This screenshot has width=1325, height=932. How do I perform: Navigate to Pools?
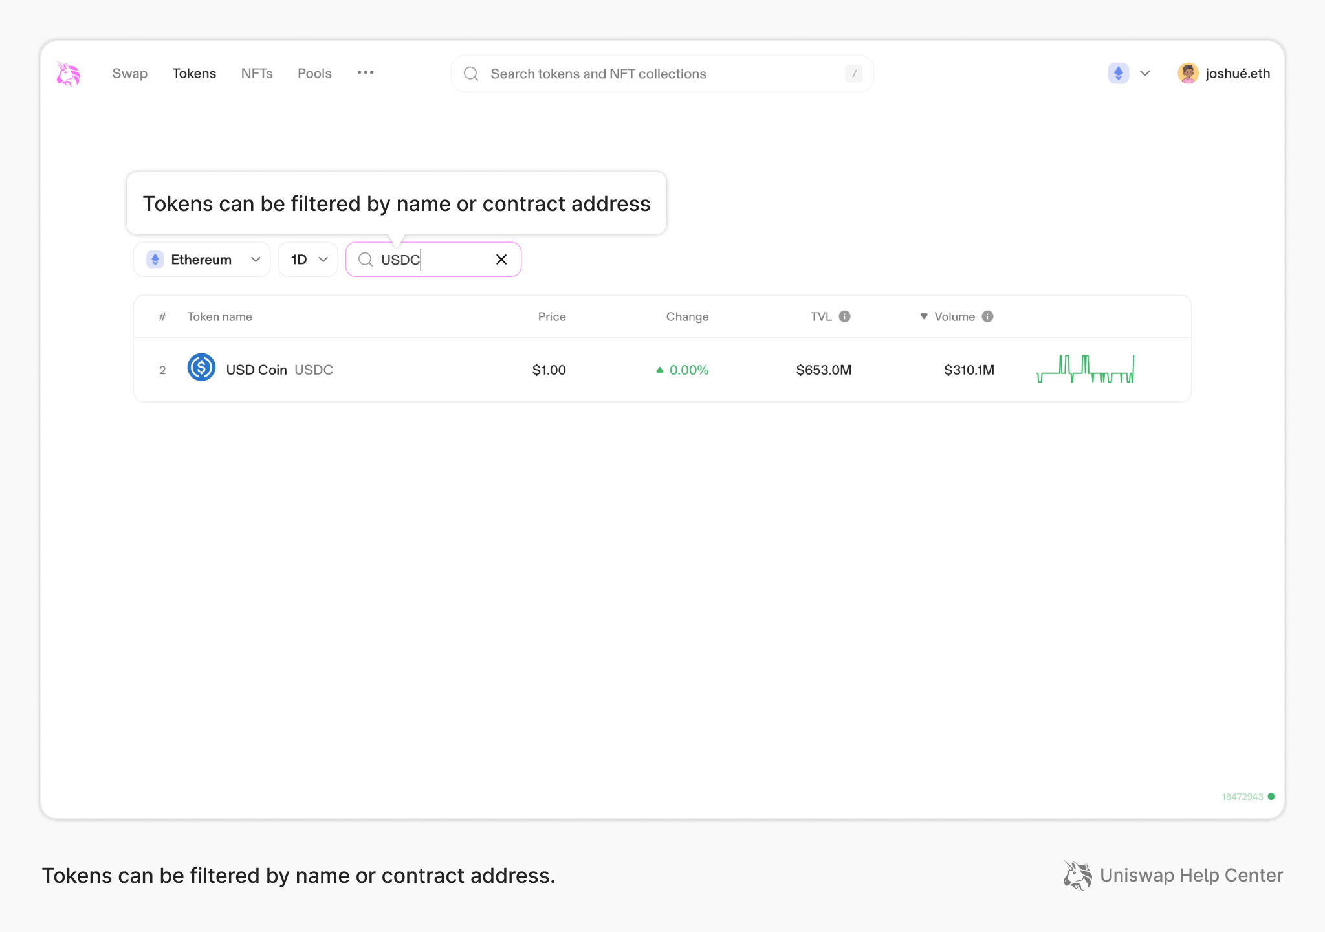tap(314, 74)
